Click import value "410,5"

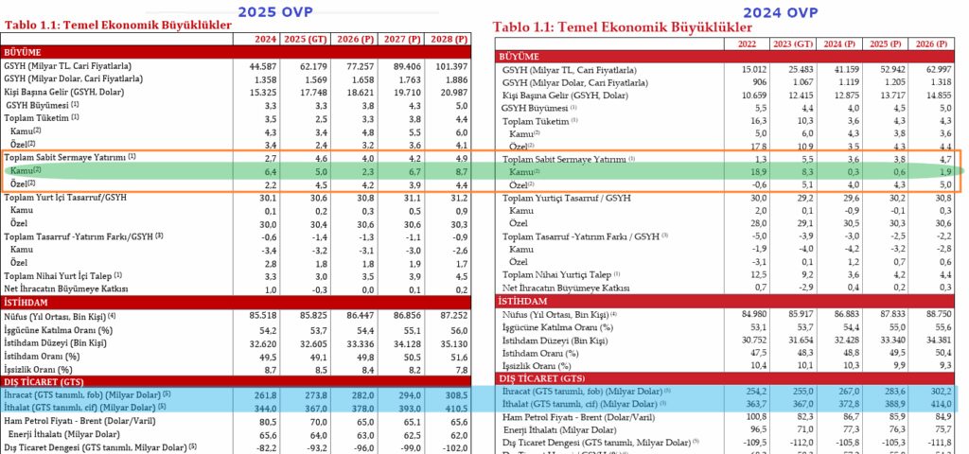click(457, 408)
